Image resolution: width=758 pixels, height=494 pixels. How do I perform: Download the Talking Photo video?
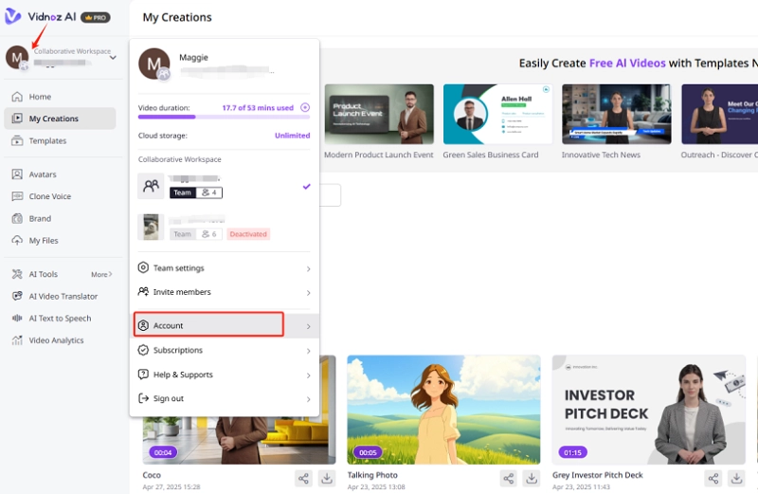click(x=532, y=479)
